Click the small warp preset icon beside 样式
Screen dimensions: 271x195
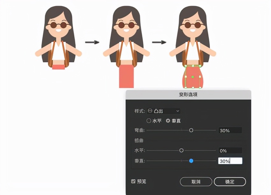150,111
